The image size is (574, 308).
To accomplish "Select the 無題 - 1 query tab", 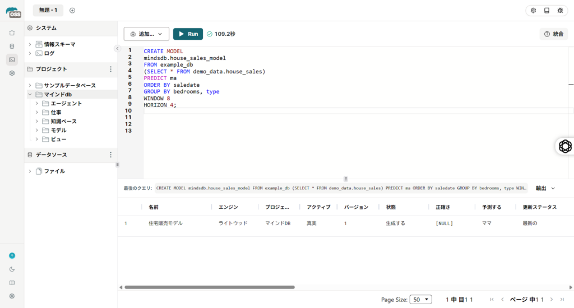I will 48,10.
